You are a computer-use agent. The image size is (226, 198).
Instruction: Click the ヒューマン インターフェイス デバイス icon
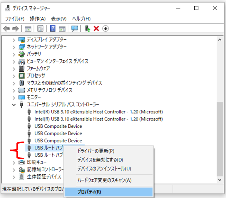[x=22, y=61]
